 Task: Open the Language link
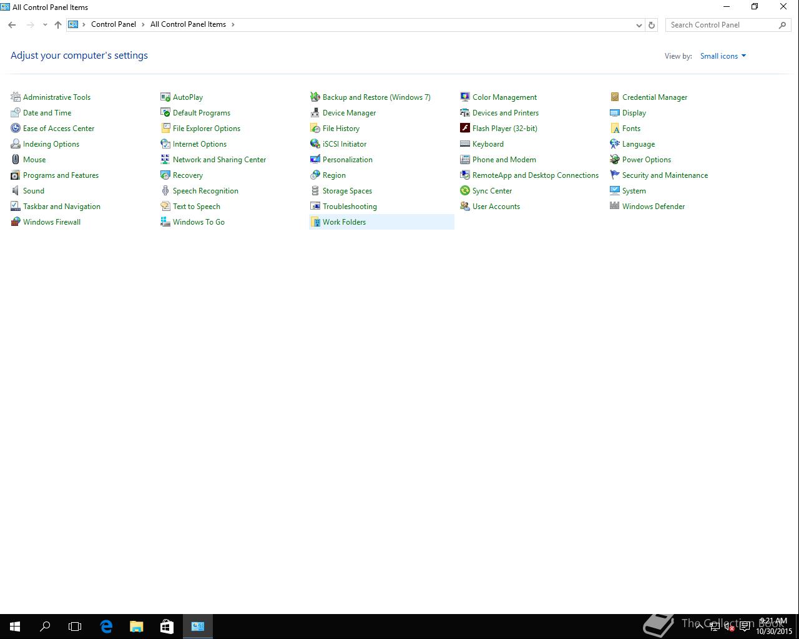pyautogui.click(x=639, y=144)
